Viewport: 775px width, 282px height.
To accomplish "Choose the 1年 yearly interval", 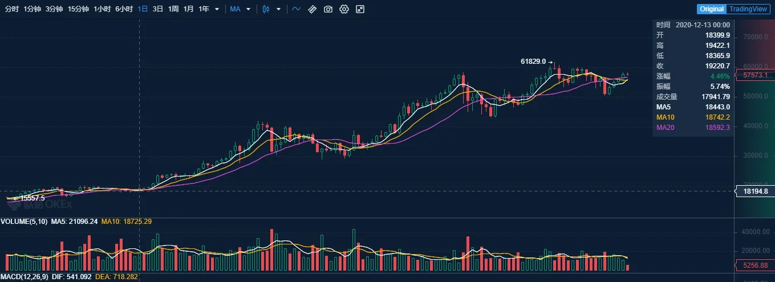I will coord(204,9).
